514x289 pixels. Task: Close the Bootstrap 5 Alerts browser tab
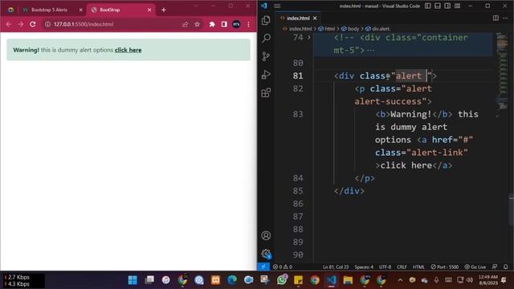(x=80, y=10)
